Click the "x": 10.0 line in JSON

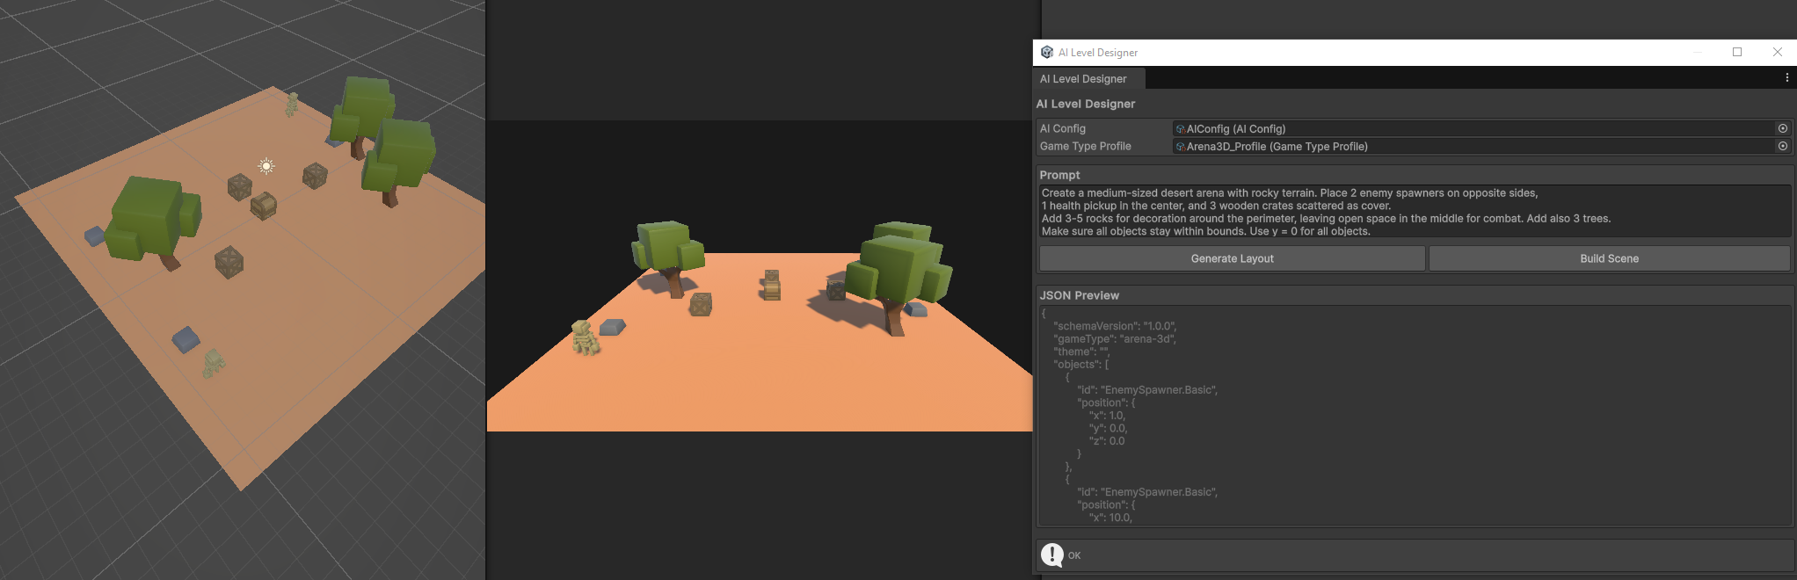click(1111, 518)
